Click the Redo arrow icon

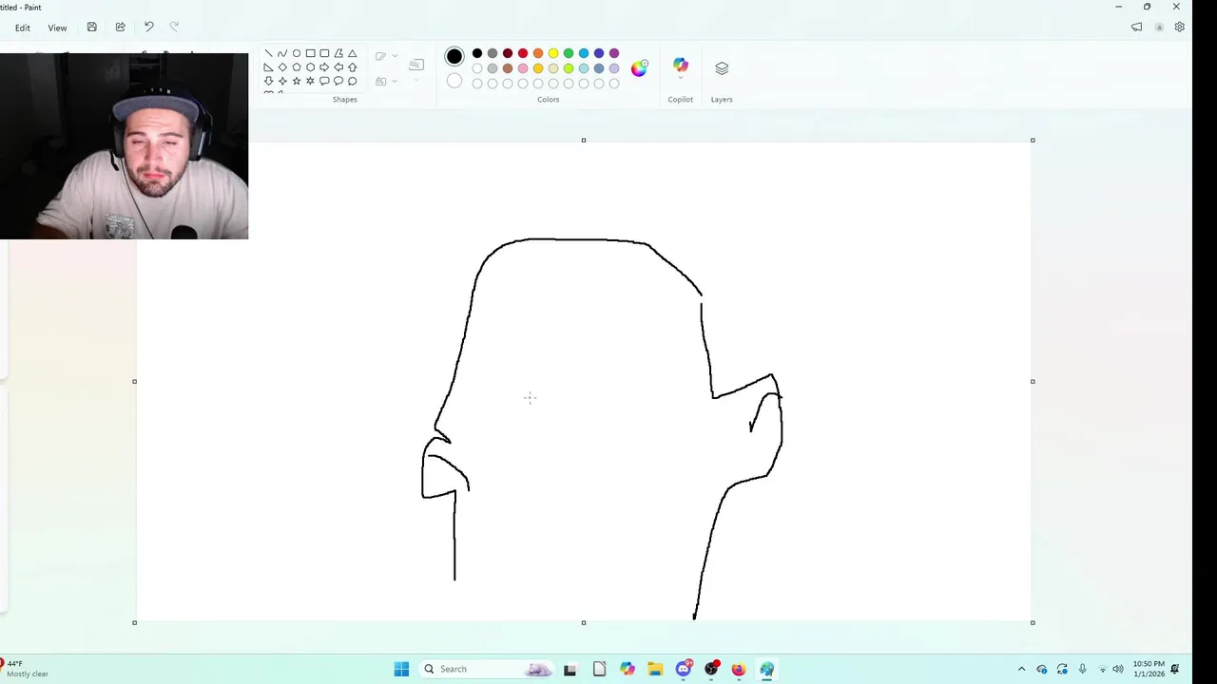click(x=174, y=28)
